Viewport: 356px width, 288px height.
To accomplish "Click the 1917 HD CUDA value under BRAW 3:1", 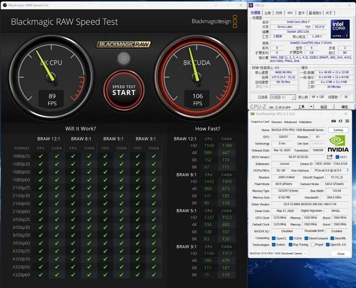I will coord(227,253).
